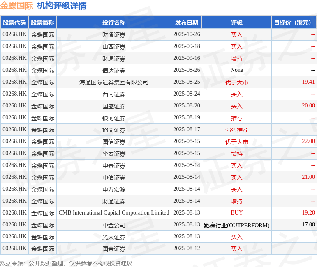Click the None rating cell

237,70
